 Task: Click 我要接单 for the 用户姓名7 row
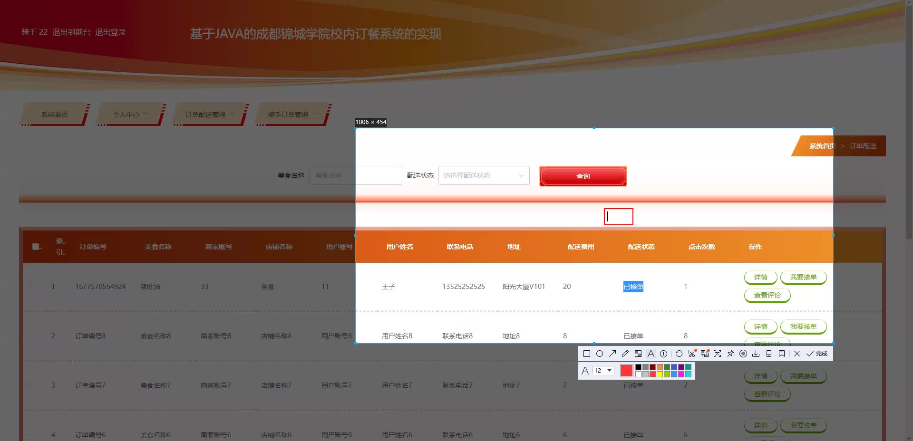point(803,376)
